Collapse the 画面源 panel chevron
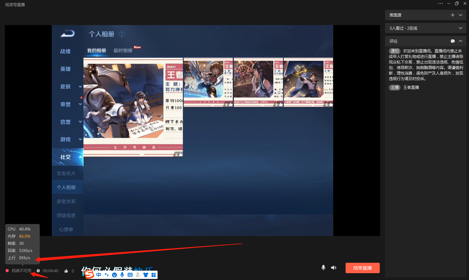469x280 pixels. point(461,15)
